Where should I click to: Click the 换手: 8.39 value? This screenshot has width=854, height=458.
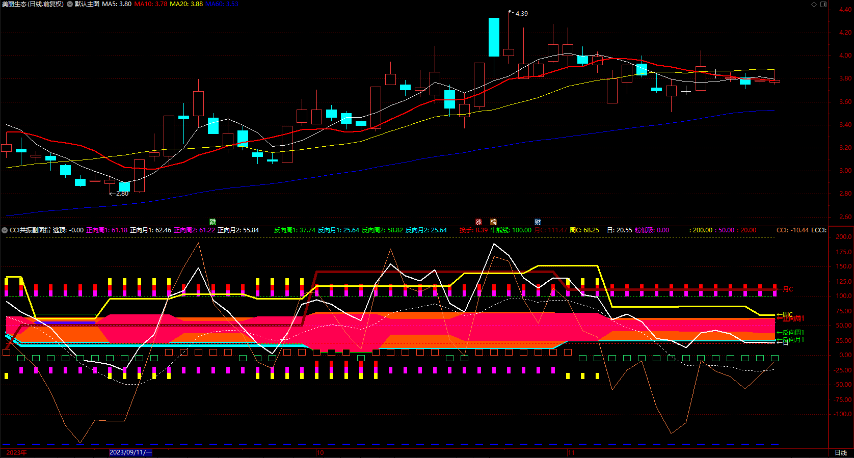click(x=474, y=230)
